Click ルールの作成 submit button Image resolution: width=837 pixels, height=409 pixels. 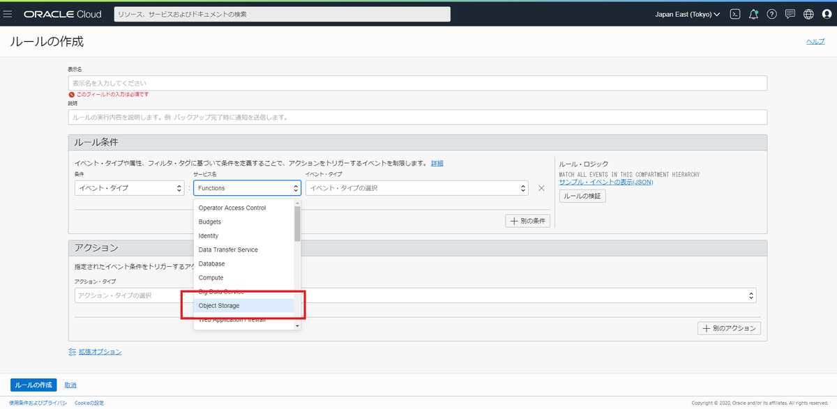[33, 385]
